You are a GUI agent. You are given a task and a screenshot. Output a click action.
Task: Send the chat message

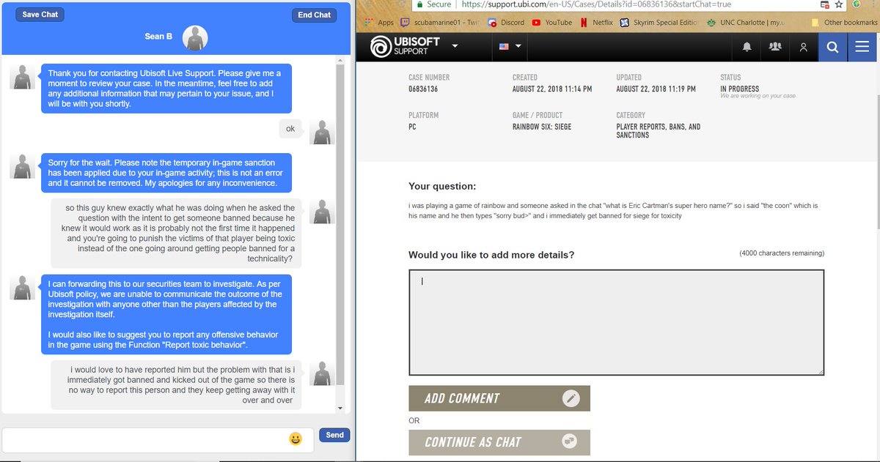pyautogui.click(x=334, y=435)
